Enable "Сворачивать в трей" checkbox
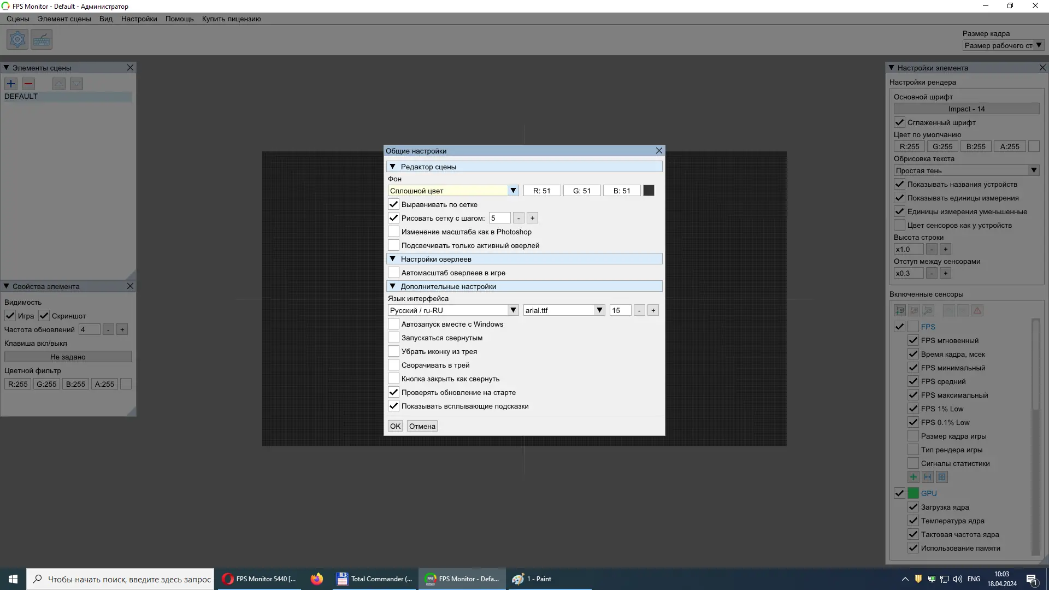The width and height of the screenshot is (1049, 590). tap(393, 365)
